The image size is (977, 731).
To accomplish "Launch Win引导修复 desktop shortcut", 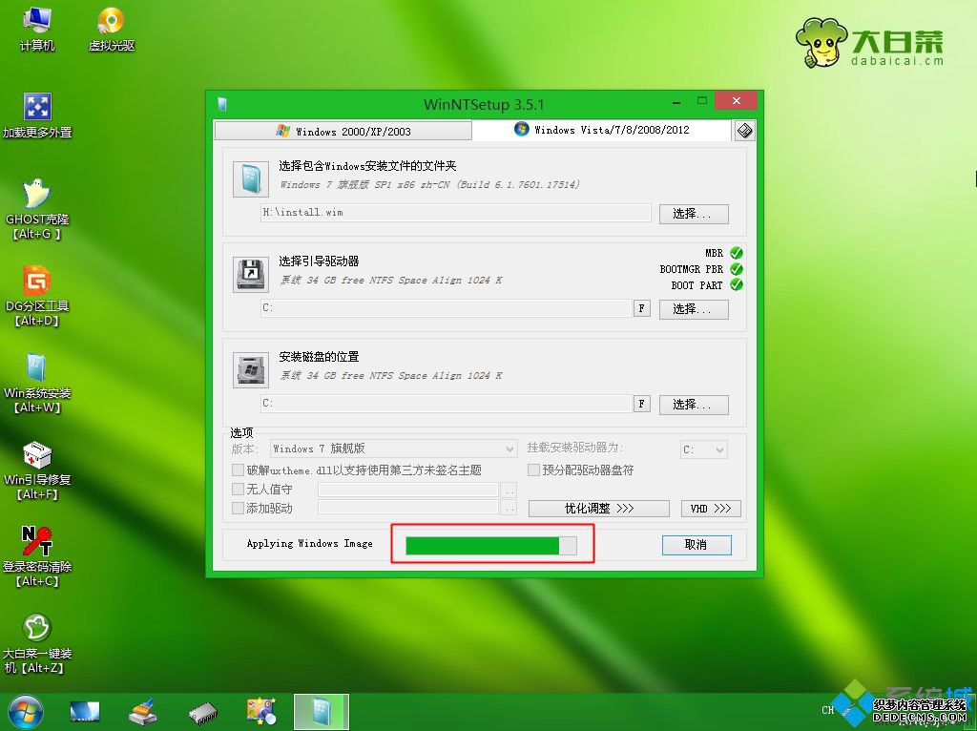I will [37, 470].
